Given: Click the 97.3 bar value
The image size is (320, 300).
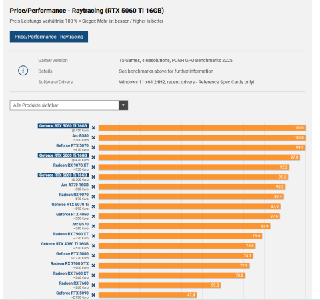Looking at the screenshot, I should (x=294, y=157).
